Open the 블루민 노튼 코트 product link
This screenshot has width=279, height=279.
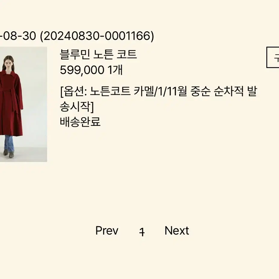pyautogui.click(x=98, y=54)
